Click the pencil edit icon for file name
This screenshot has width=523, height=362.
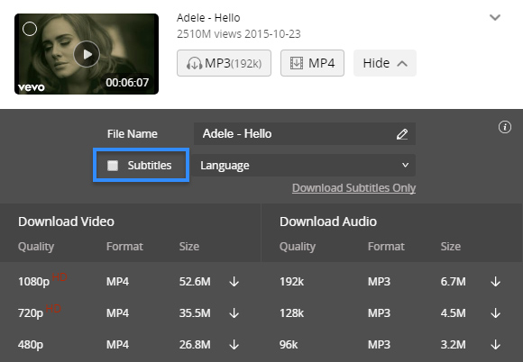click(402, 134)
